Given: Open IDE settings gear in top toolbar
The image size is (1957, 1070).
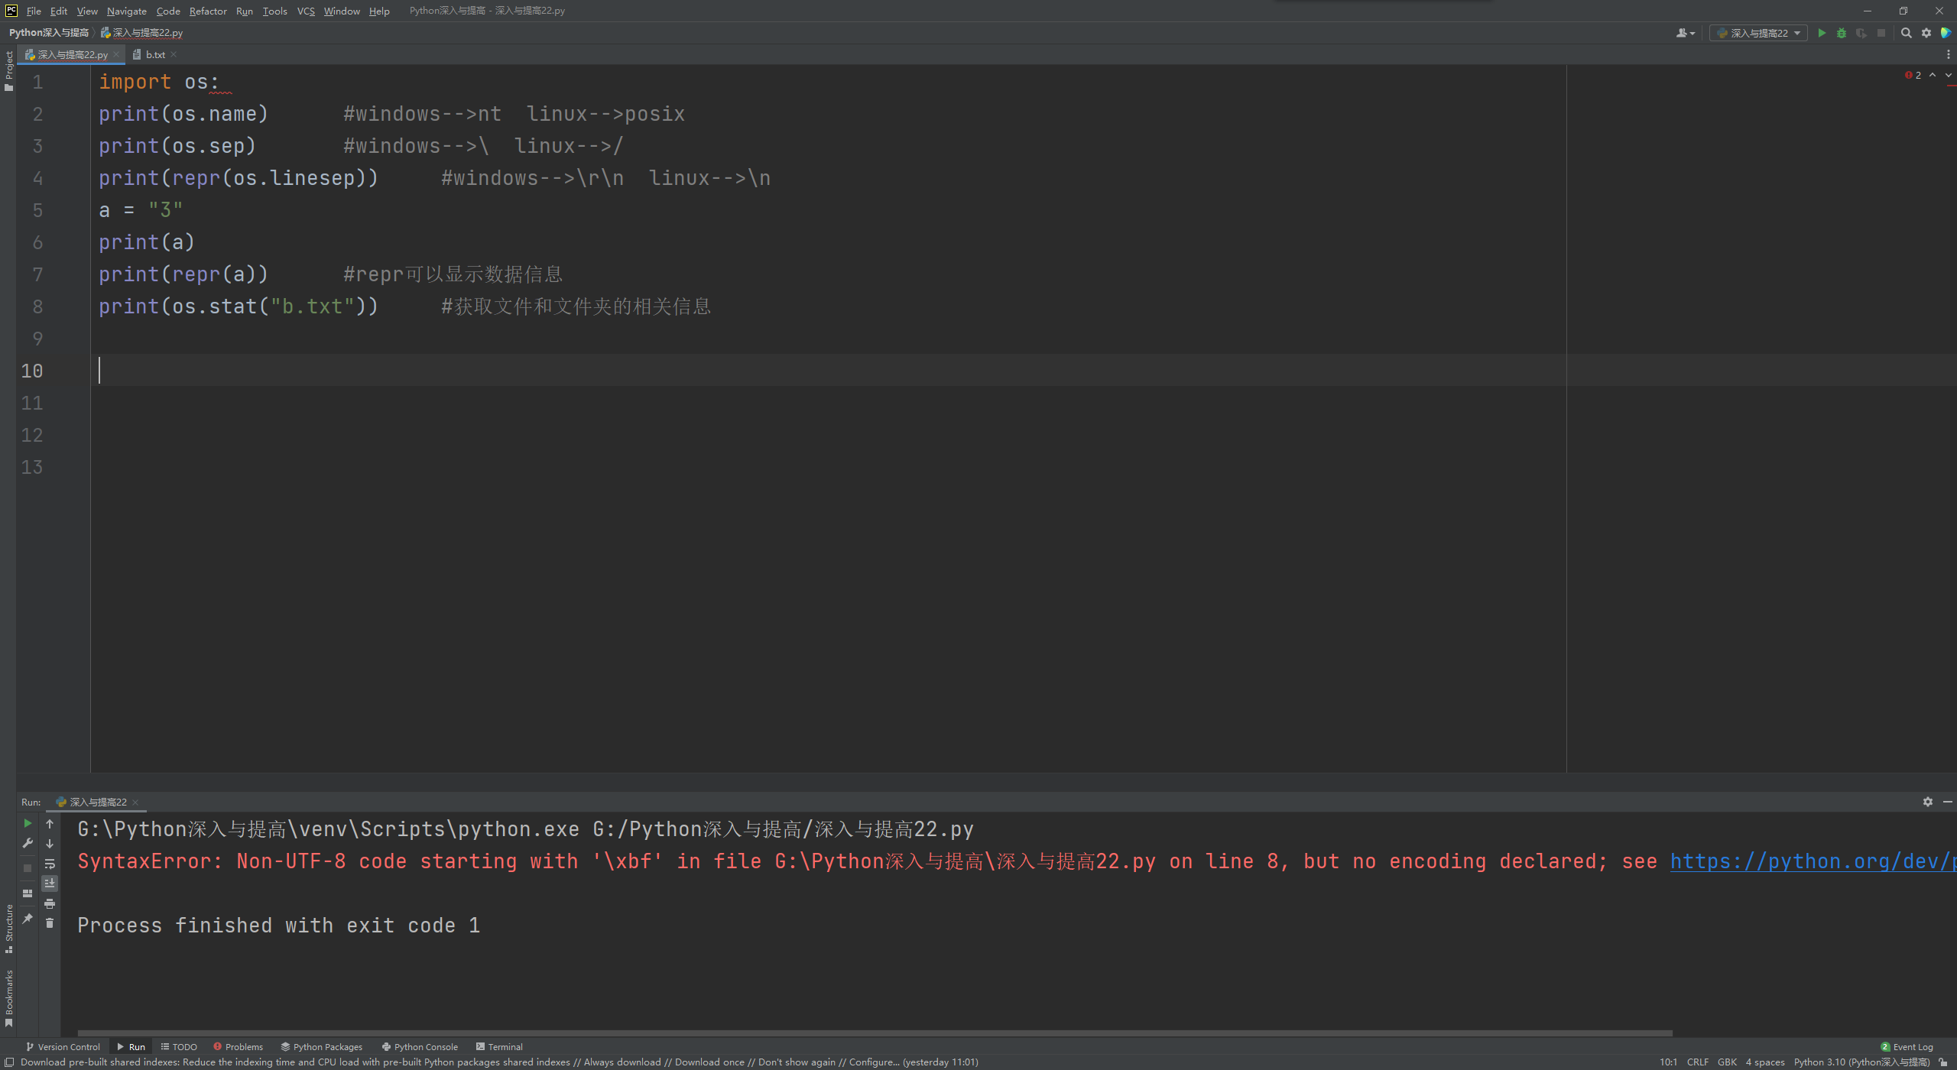Looking at the screenshot, I should click(1926, 33).
